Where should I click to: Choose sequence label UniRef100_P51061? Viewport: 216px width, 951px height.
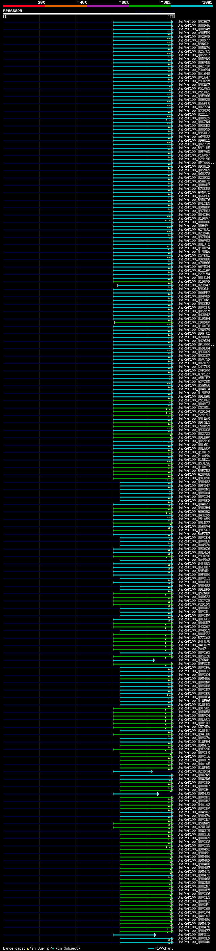pyautogui.click(x=193, y=92)
